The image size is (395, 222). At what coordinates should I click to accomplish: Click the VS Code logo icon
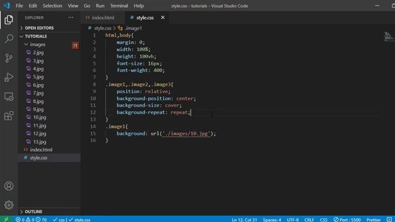click(7, 6)
